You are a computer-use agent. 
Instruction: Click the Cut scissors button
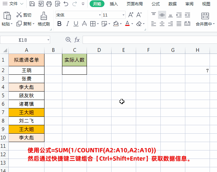click(24, 15)
